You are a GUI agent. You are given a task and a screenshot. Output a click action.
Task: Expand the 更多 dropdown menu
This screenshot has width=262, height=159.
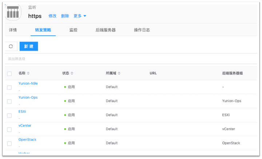click(x=80, y=16)
